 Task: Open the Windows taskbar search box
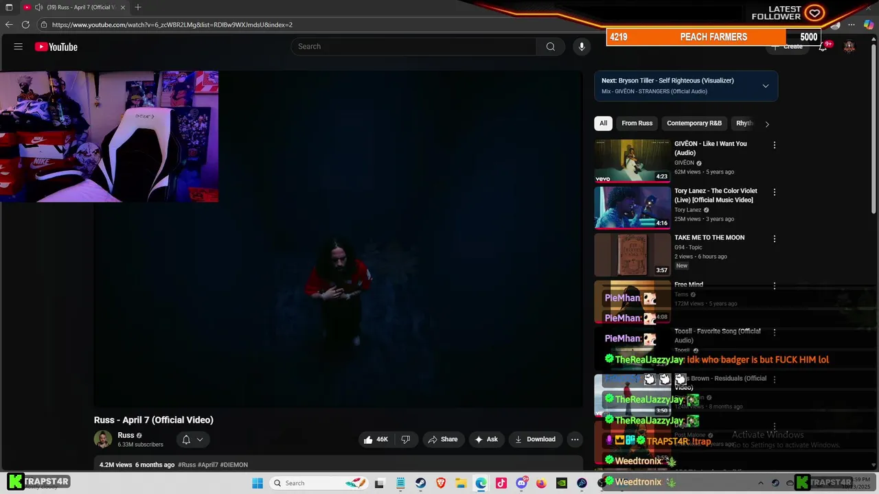[x=319, y=483]
